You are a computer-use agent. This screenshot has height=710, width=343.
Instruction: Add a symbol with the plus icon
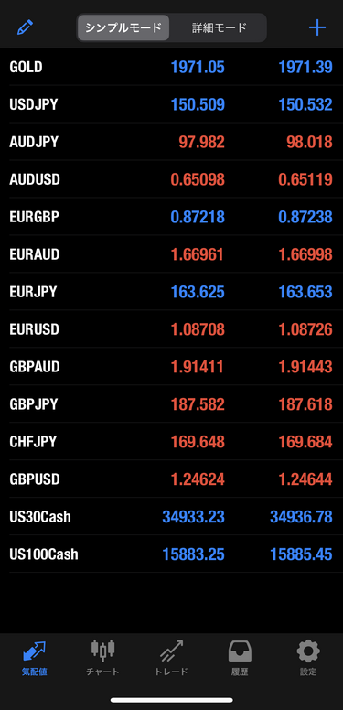tap(317, 27)
